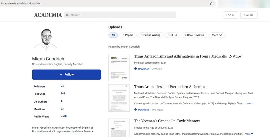Show the 4 Book Reviews filter
Screen dimensions: 270x137
coord(194,35)
